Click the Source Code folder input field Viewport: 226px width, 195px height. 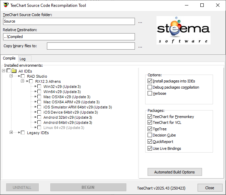(69, 21)
